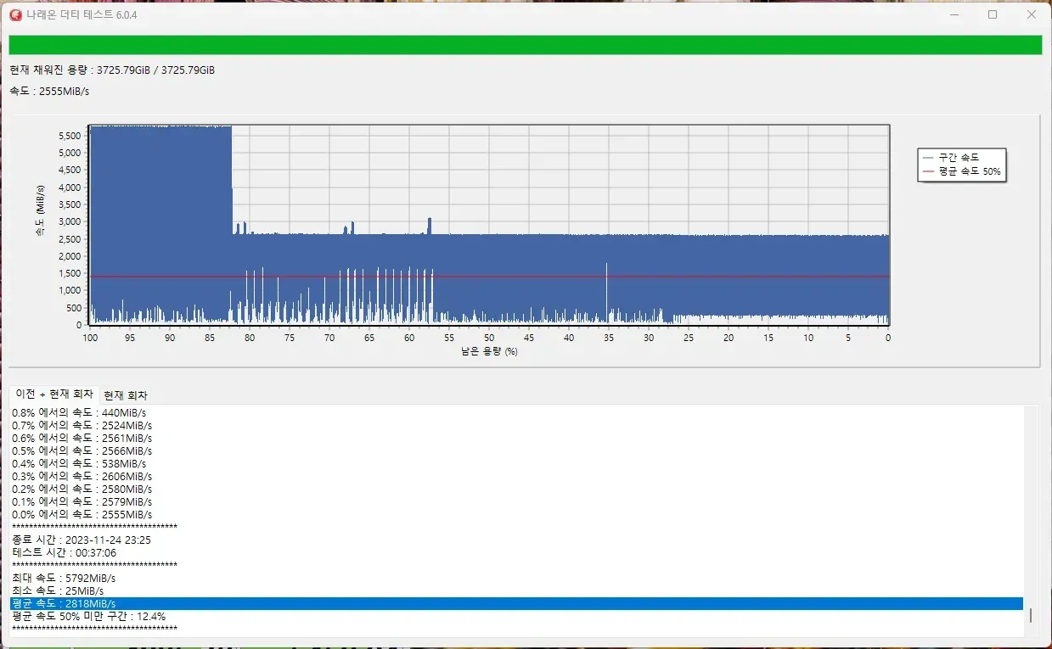Maximize the Dirty Test window

(993, 14)
